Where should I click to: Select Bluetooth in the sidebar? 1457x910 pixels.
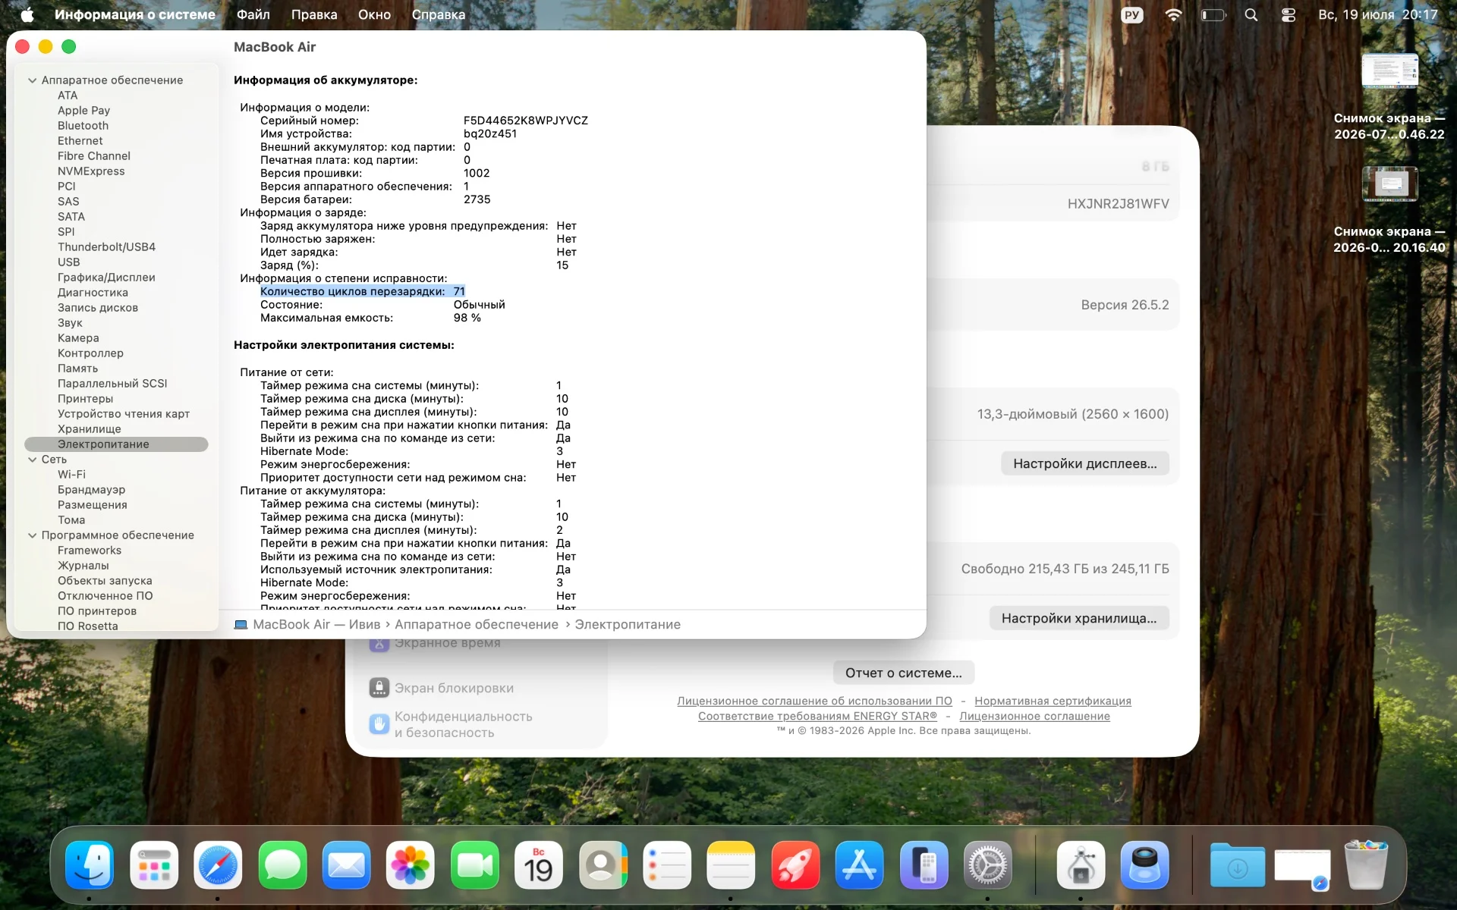(x=83, y=126)
